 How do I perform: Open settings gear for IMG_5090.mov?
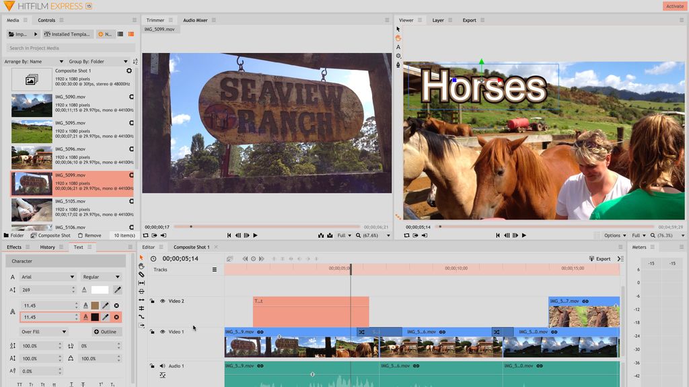[x=131, y=97]
